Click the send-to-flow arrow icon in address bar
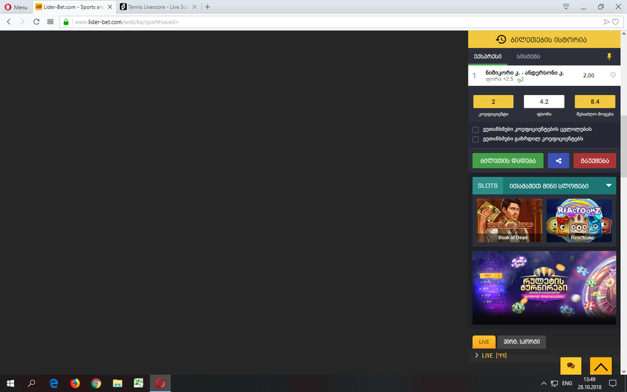This screenshot has width=627, height=392. (x=607, y=22)
